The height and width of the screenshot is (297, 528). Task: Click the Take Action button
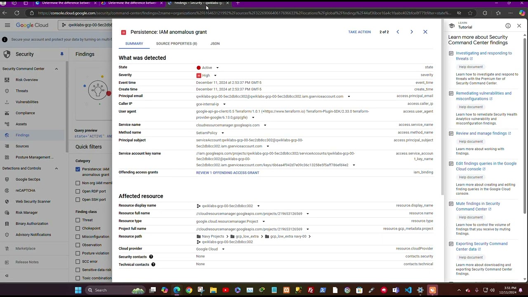coord(359,32)
